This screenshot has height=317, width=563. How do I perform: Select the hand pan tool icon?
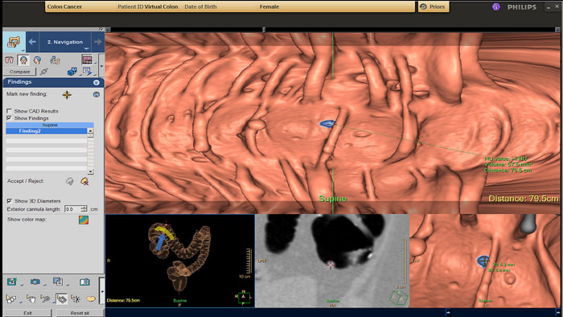pos(31,298)
